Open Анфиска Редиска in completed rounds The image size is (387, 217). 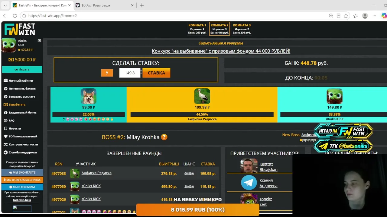coord(96,173)
